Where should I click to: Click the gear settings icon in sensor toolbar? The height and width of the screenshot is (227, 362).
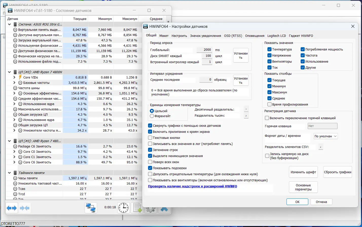(151, 209)
